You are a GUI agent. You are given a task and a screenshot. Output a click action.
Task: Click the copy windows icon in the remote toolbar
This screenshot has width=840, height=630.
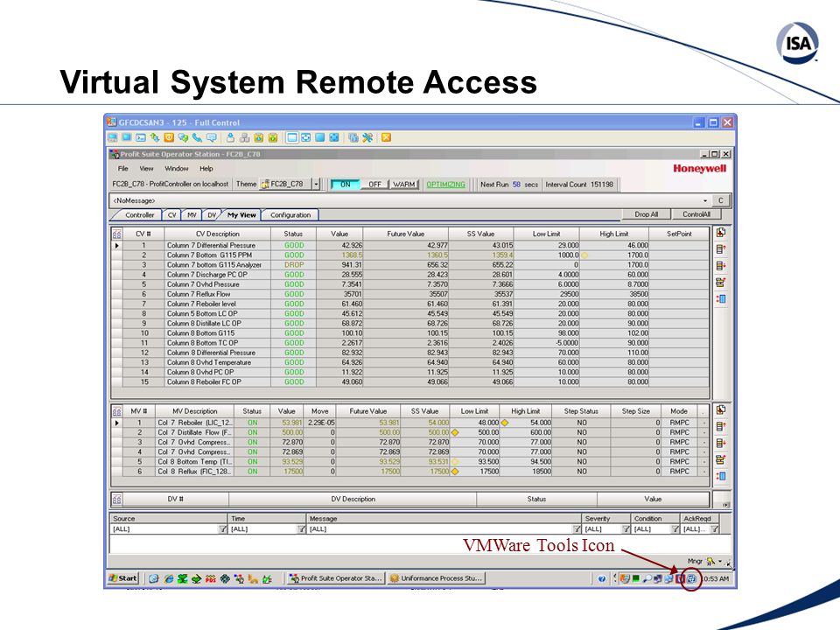coord(353,137)
